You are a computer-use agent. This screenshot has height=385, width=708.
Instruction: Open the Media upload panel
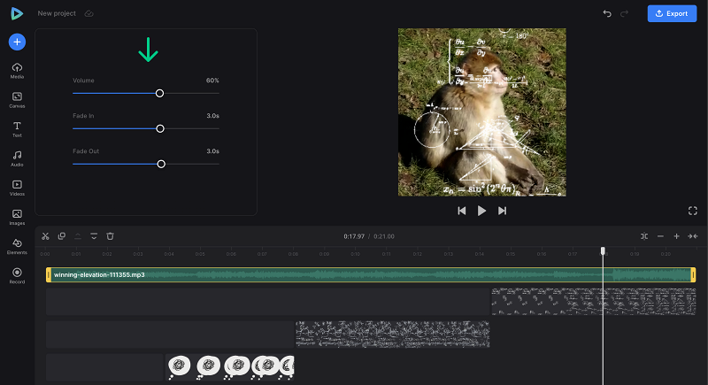pos(17,71)
